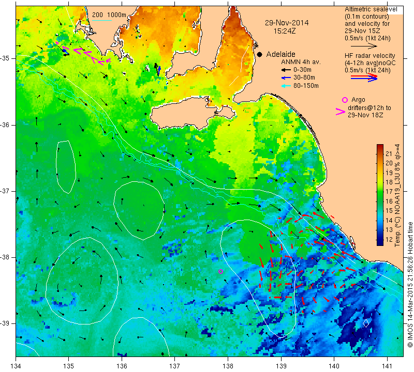Screen dimensions: 414x372
Task: Click the date text 29-Nov-2014
Action: [x=287, y=23]
